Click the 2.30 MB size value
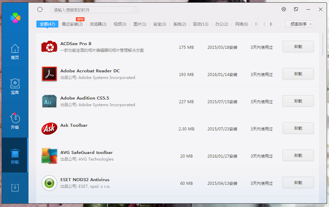This screenshot has width=329, height=207. (x=186, y=129)
